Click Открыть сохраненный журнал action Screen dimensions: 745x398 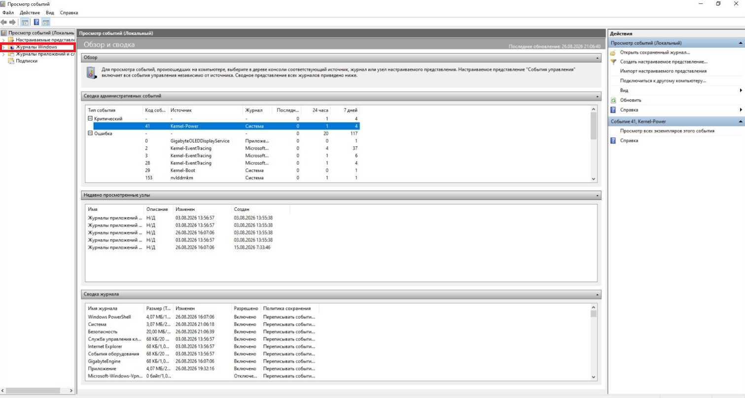click(x=655, y=52)
